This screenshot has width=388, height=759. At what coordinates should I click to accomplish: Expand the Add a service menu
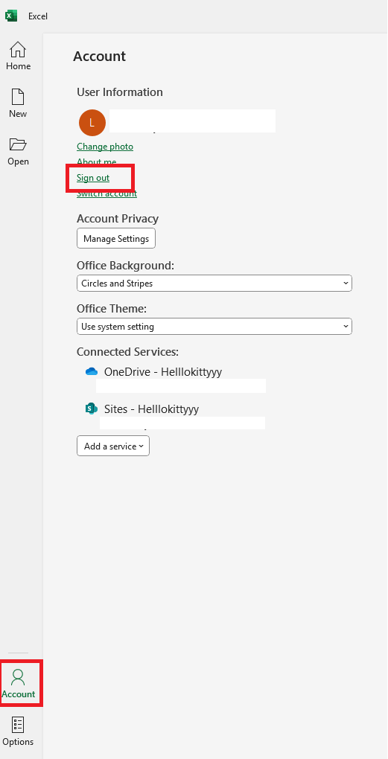pos(113,446)
